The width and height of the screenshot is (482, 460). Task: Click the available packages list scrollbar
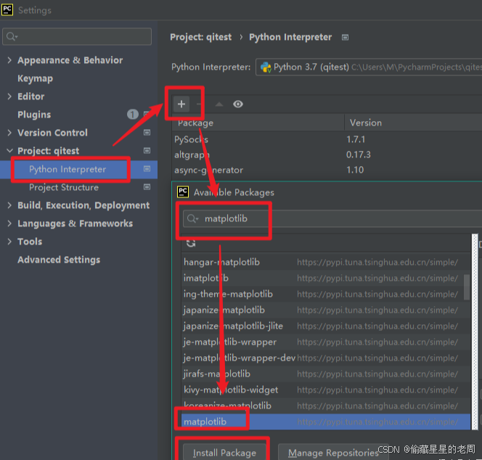[467, 287]
